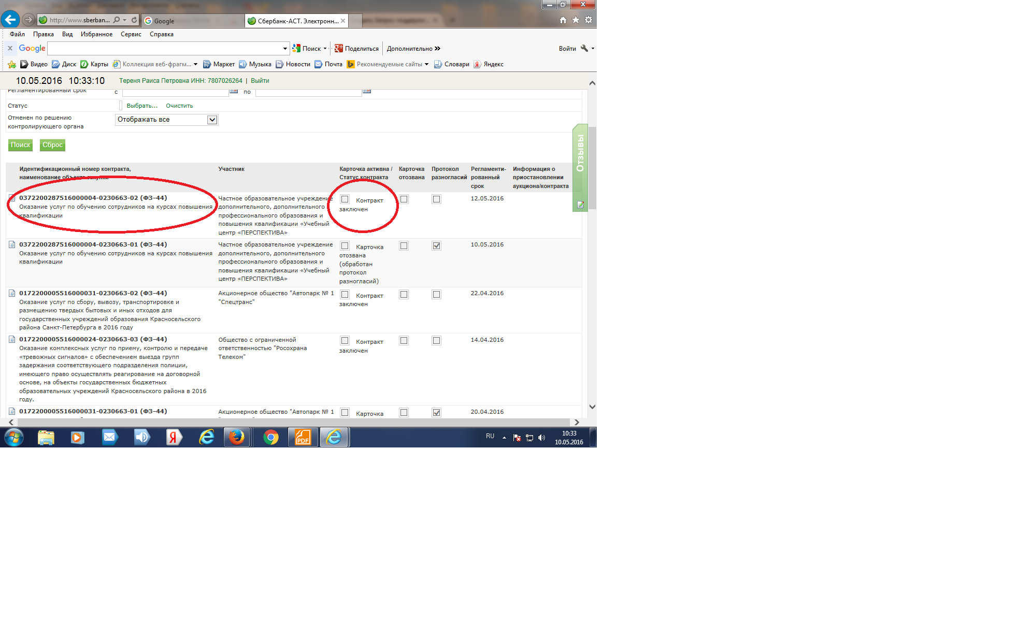Toggle Протокол разногласий checkbox for contract ...0004-0230663-02
This screenshot has height=637, width=1032.
point(436,199)
